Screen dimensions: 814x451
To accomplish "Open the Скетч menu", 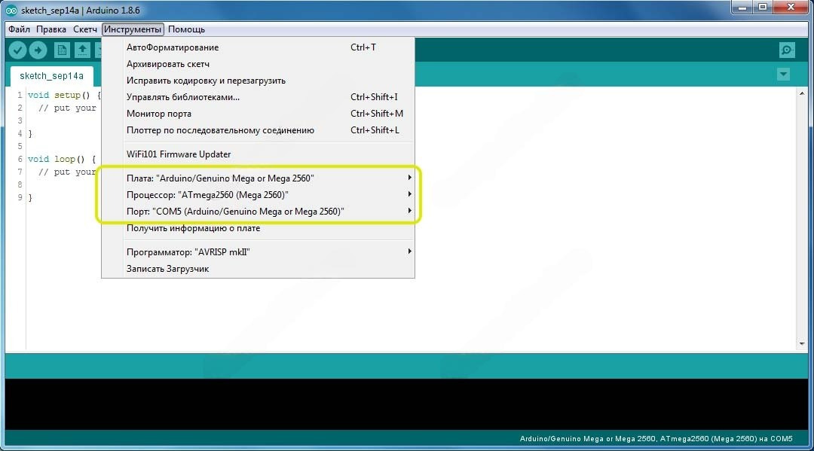I will pos(85,29).
